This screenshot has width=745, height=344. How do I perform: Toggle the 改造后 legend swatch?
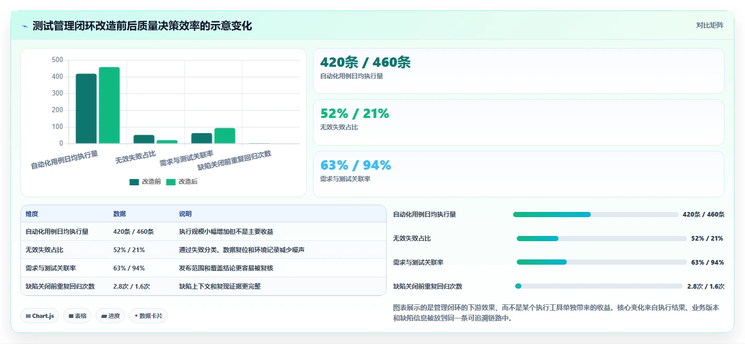click(x=171, y=182)
